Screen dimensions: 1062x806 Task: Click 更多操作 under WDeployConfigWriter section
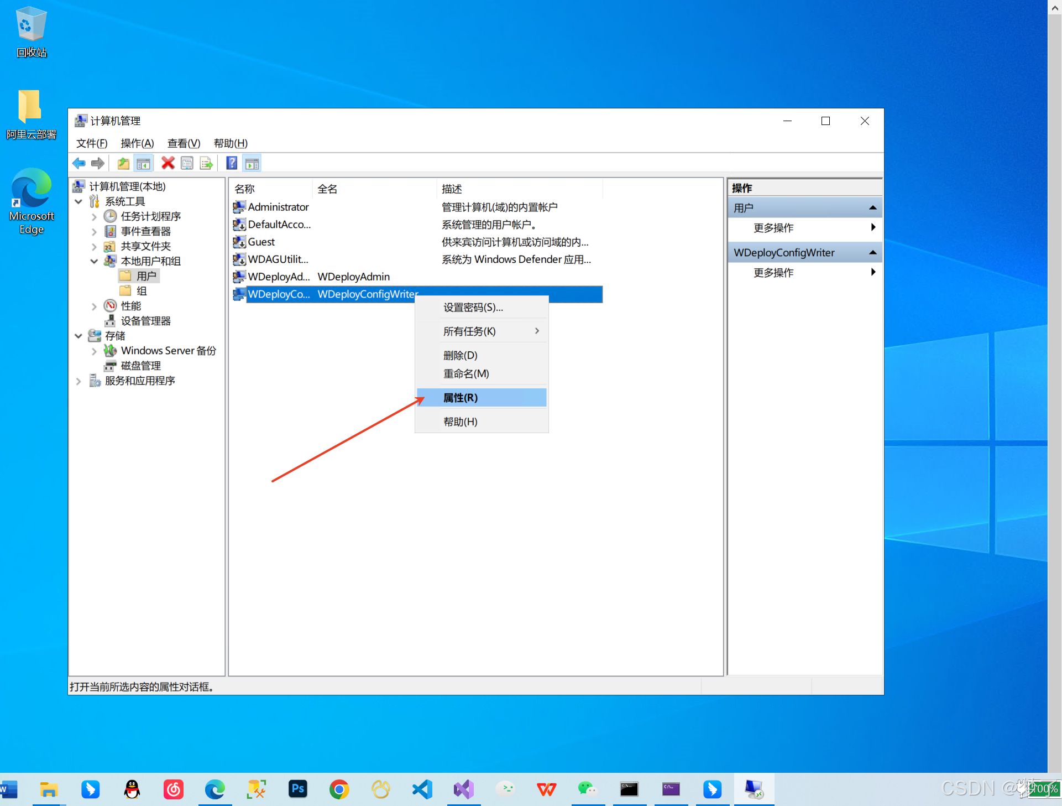(773, 273)
